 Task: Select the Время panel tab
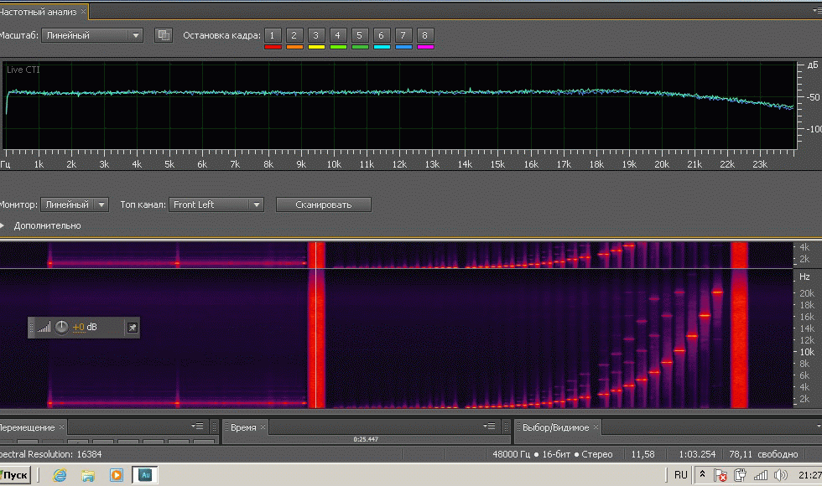(243, 427)
